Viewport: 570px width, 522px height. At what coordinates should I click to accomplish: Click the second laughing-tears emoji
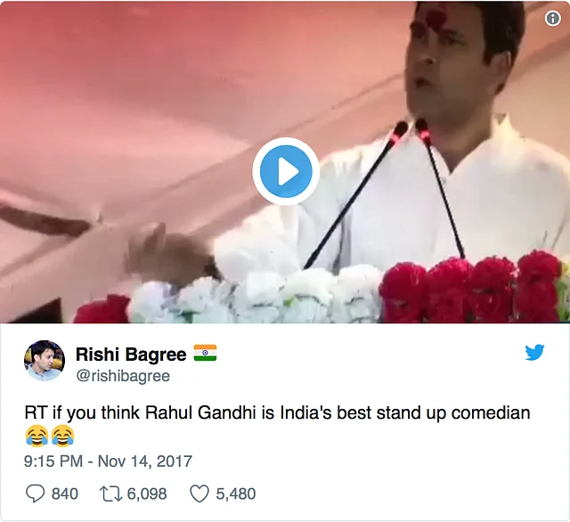[x=63, y=436]
